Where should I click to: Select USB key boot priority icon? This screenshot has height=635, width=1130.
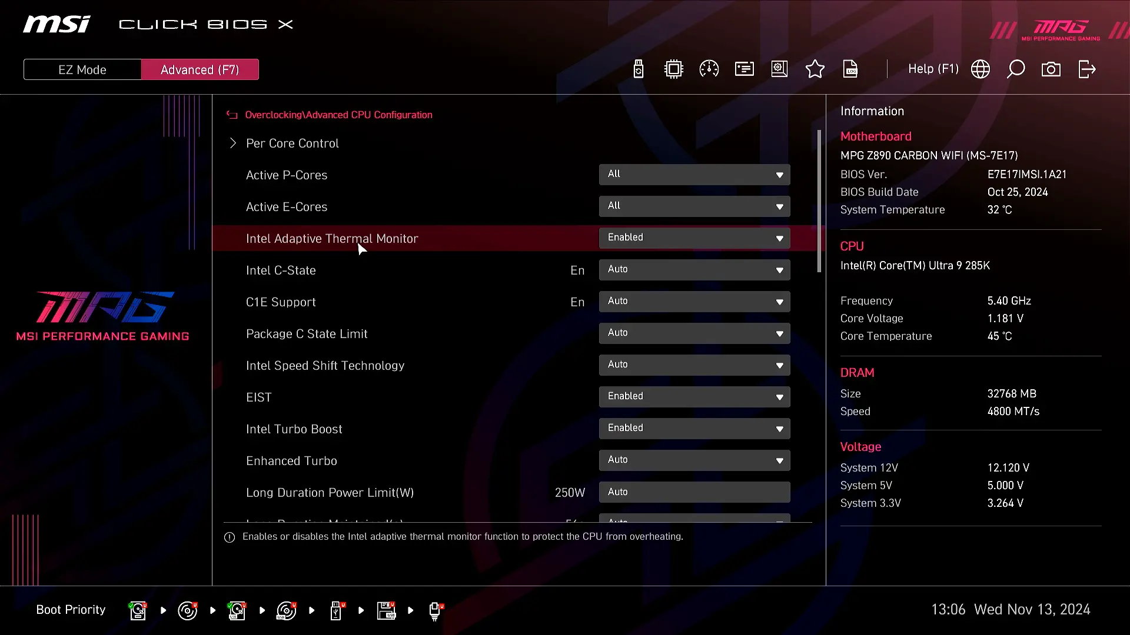pos(336,610)
